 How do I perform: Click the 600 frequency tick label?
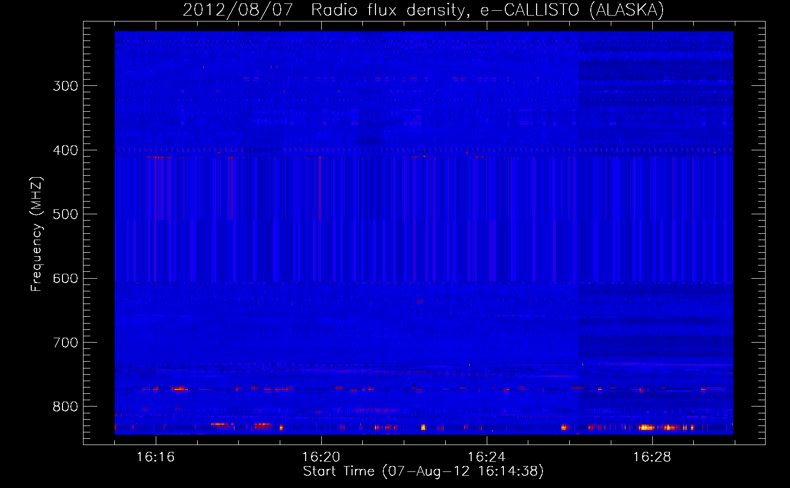[65, 279]
